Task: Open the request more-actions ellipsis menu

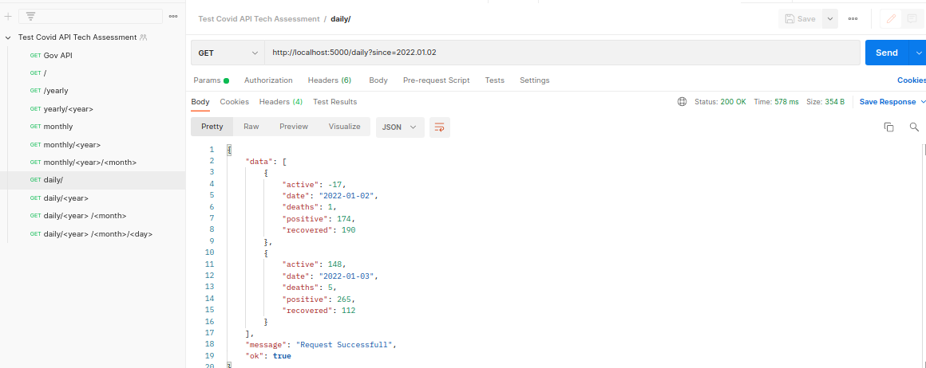Action: [853, 19]
